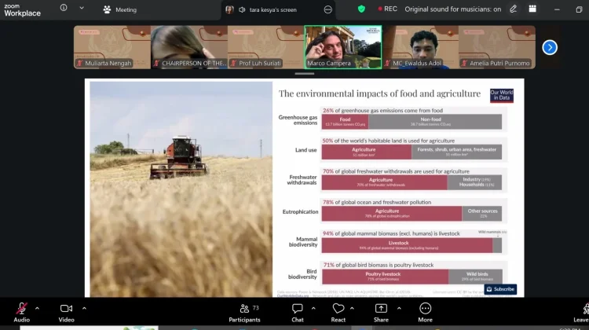Select Marco Campera video thumbnail
The width and height of the screenshot is (589, 330).
[343, 47]
